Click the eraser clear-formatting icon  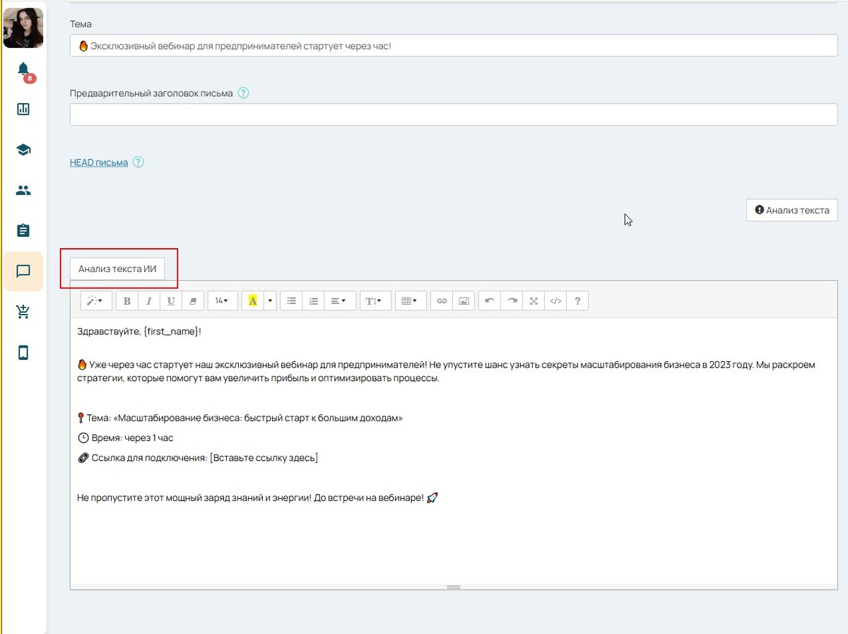tap(193, 301)
